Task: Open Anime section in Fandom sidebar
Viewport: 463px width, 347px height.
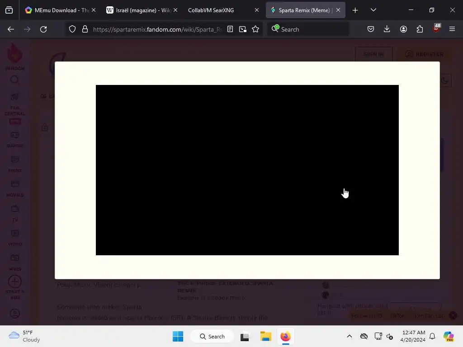Action: pos(15,164)
